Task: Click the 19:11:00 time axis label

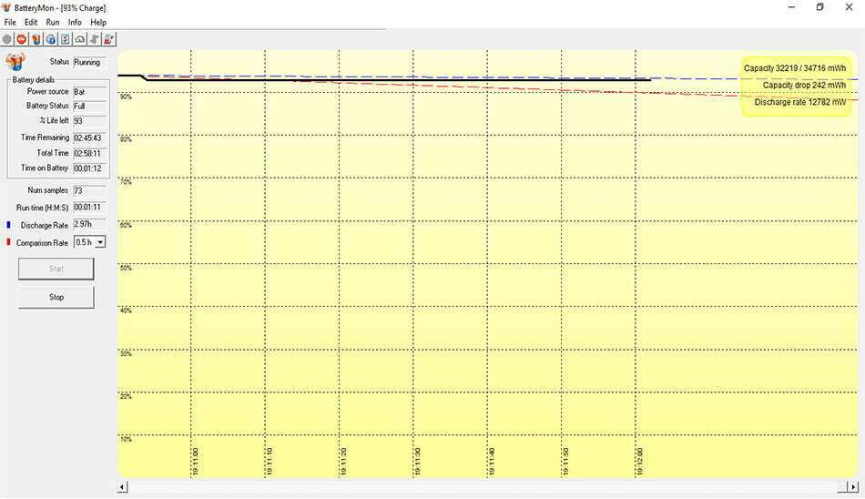Action: pyautogui.click(x=196, y=462)
